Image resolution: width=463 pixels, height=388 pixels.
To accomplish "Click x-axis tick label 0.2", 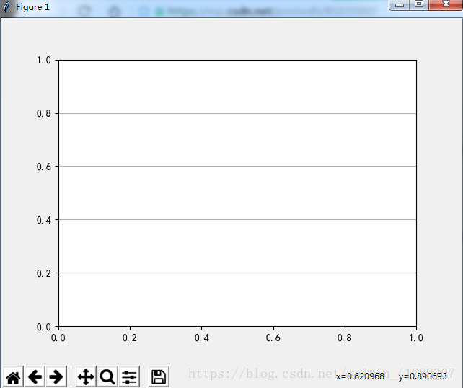I will 130,338.
